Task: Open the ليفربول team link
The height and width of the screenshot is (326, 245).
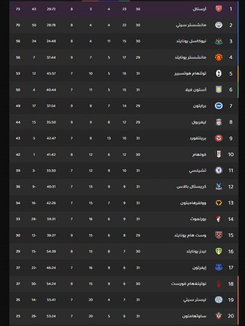Action: [x=199, y=122]
